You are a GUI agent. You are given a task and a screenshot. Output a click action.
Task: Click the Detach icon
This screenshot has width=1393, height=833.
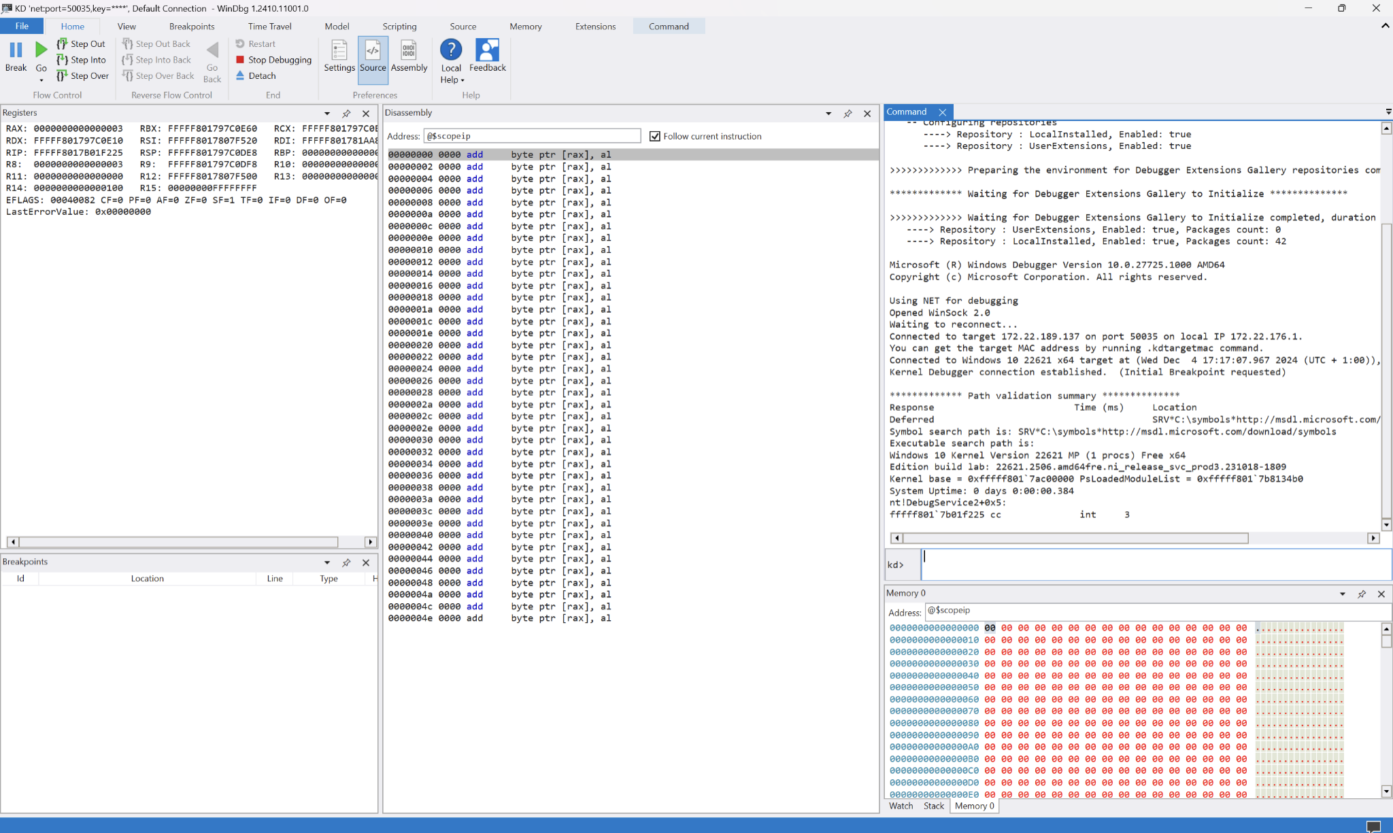point(240,75)
